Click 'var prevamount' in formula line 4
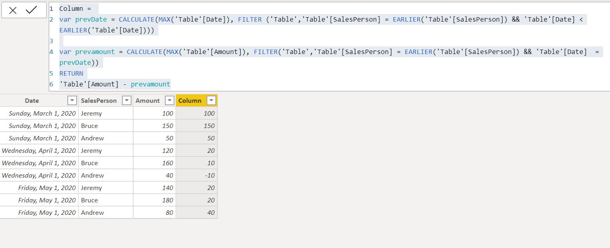Viewport: 610px width, 248px height. tap(87, 52)
